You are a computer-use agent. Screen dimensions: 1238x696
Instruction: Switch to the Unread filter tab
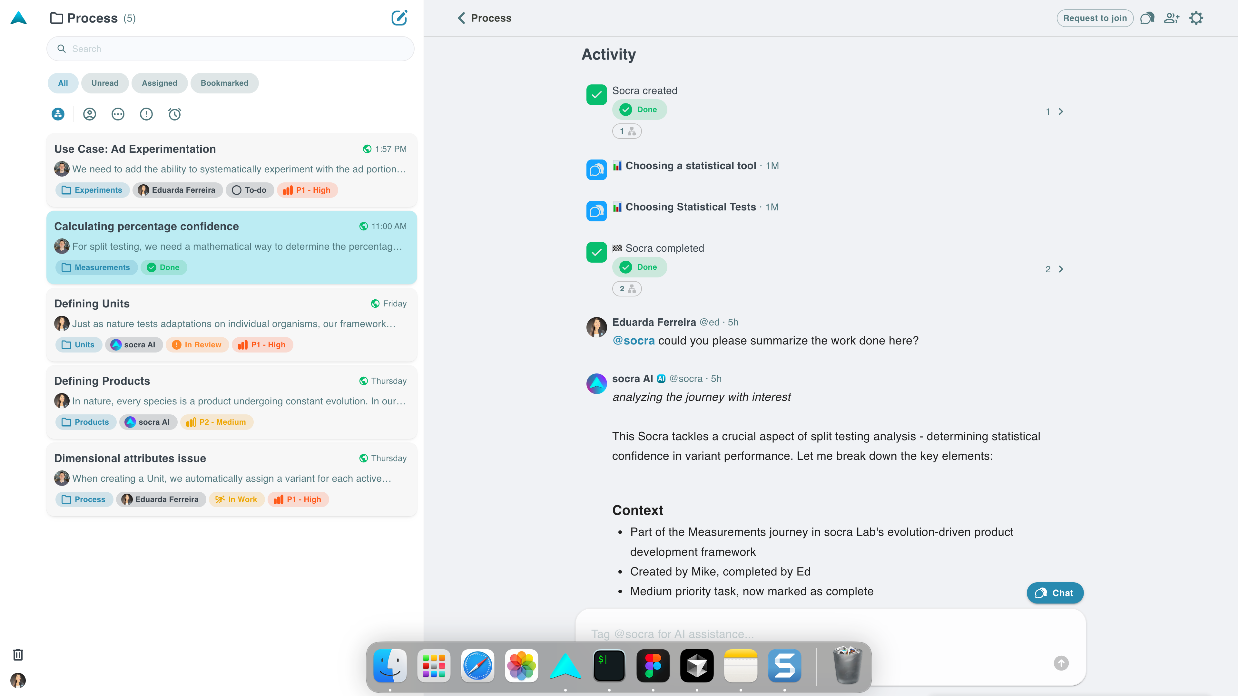point(105,83)
